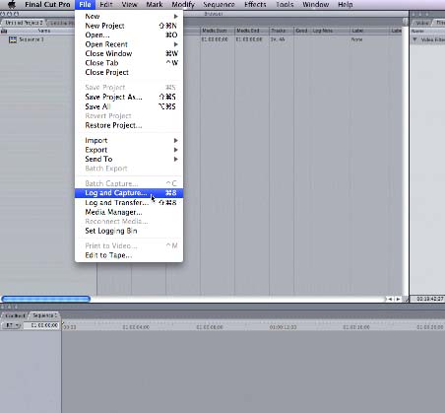Expand the Video Filters disclosure triangle
Viewport: 445px width, 413px height.
click(x=414, y=39)
